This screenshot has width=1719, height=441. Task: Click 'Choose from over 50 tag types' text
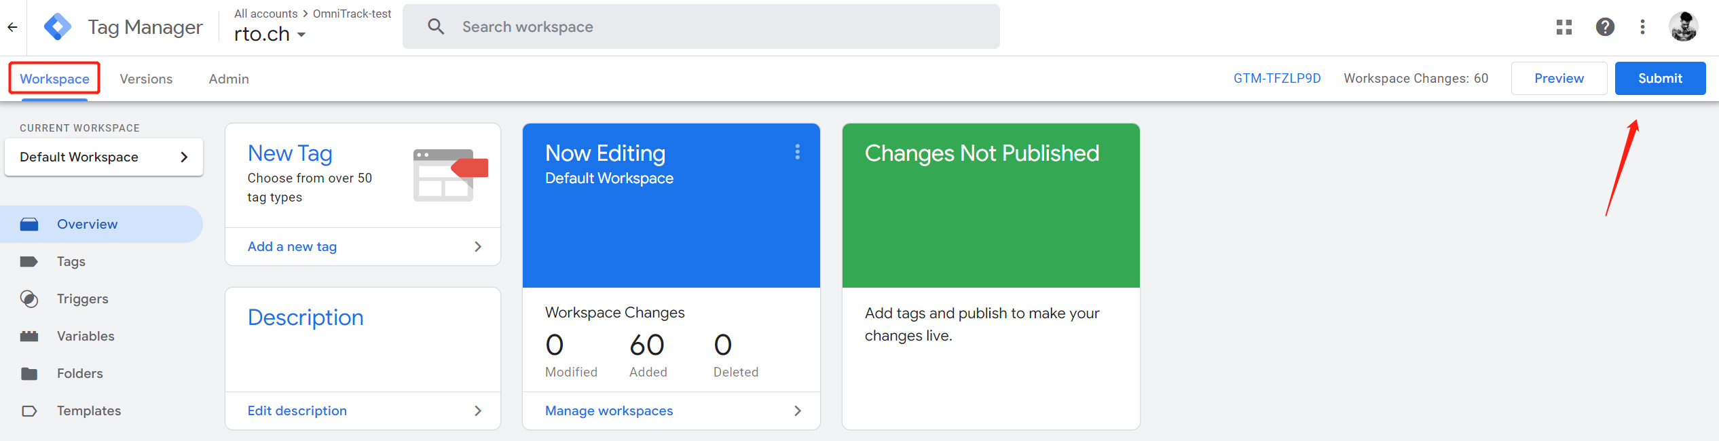(310, 188)
